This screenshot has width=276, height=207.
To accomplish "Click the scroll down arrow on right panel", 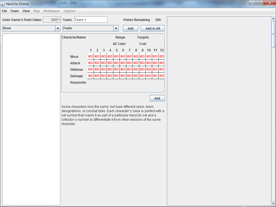I will (x=273, y=204).
